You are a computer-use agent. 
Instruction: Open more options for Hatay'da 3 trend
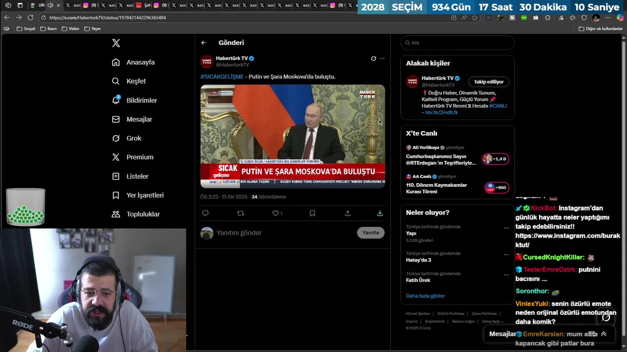506,255
